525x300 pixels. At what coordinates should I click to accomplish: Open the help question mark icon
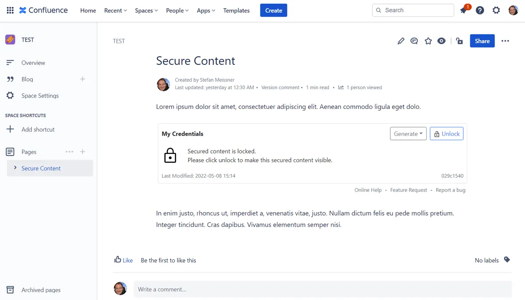click(480, 10)
